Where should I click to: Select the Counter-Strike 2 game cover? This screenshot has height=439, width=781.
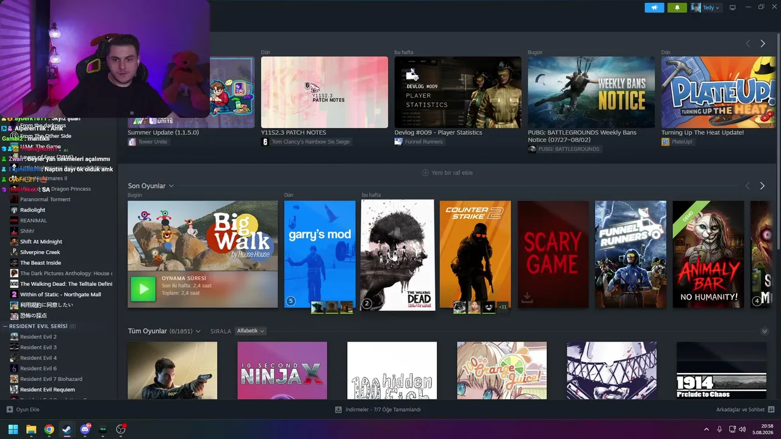pos(475,254)
